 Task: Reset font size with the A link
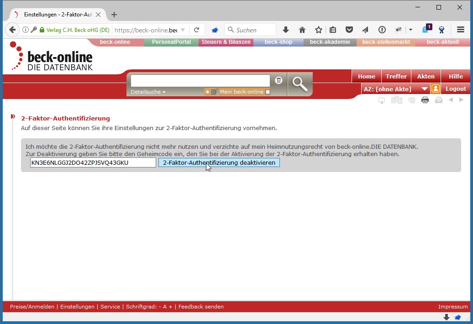pyautogui.click(x=165, y=307)
